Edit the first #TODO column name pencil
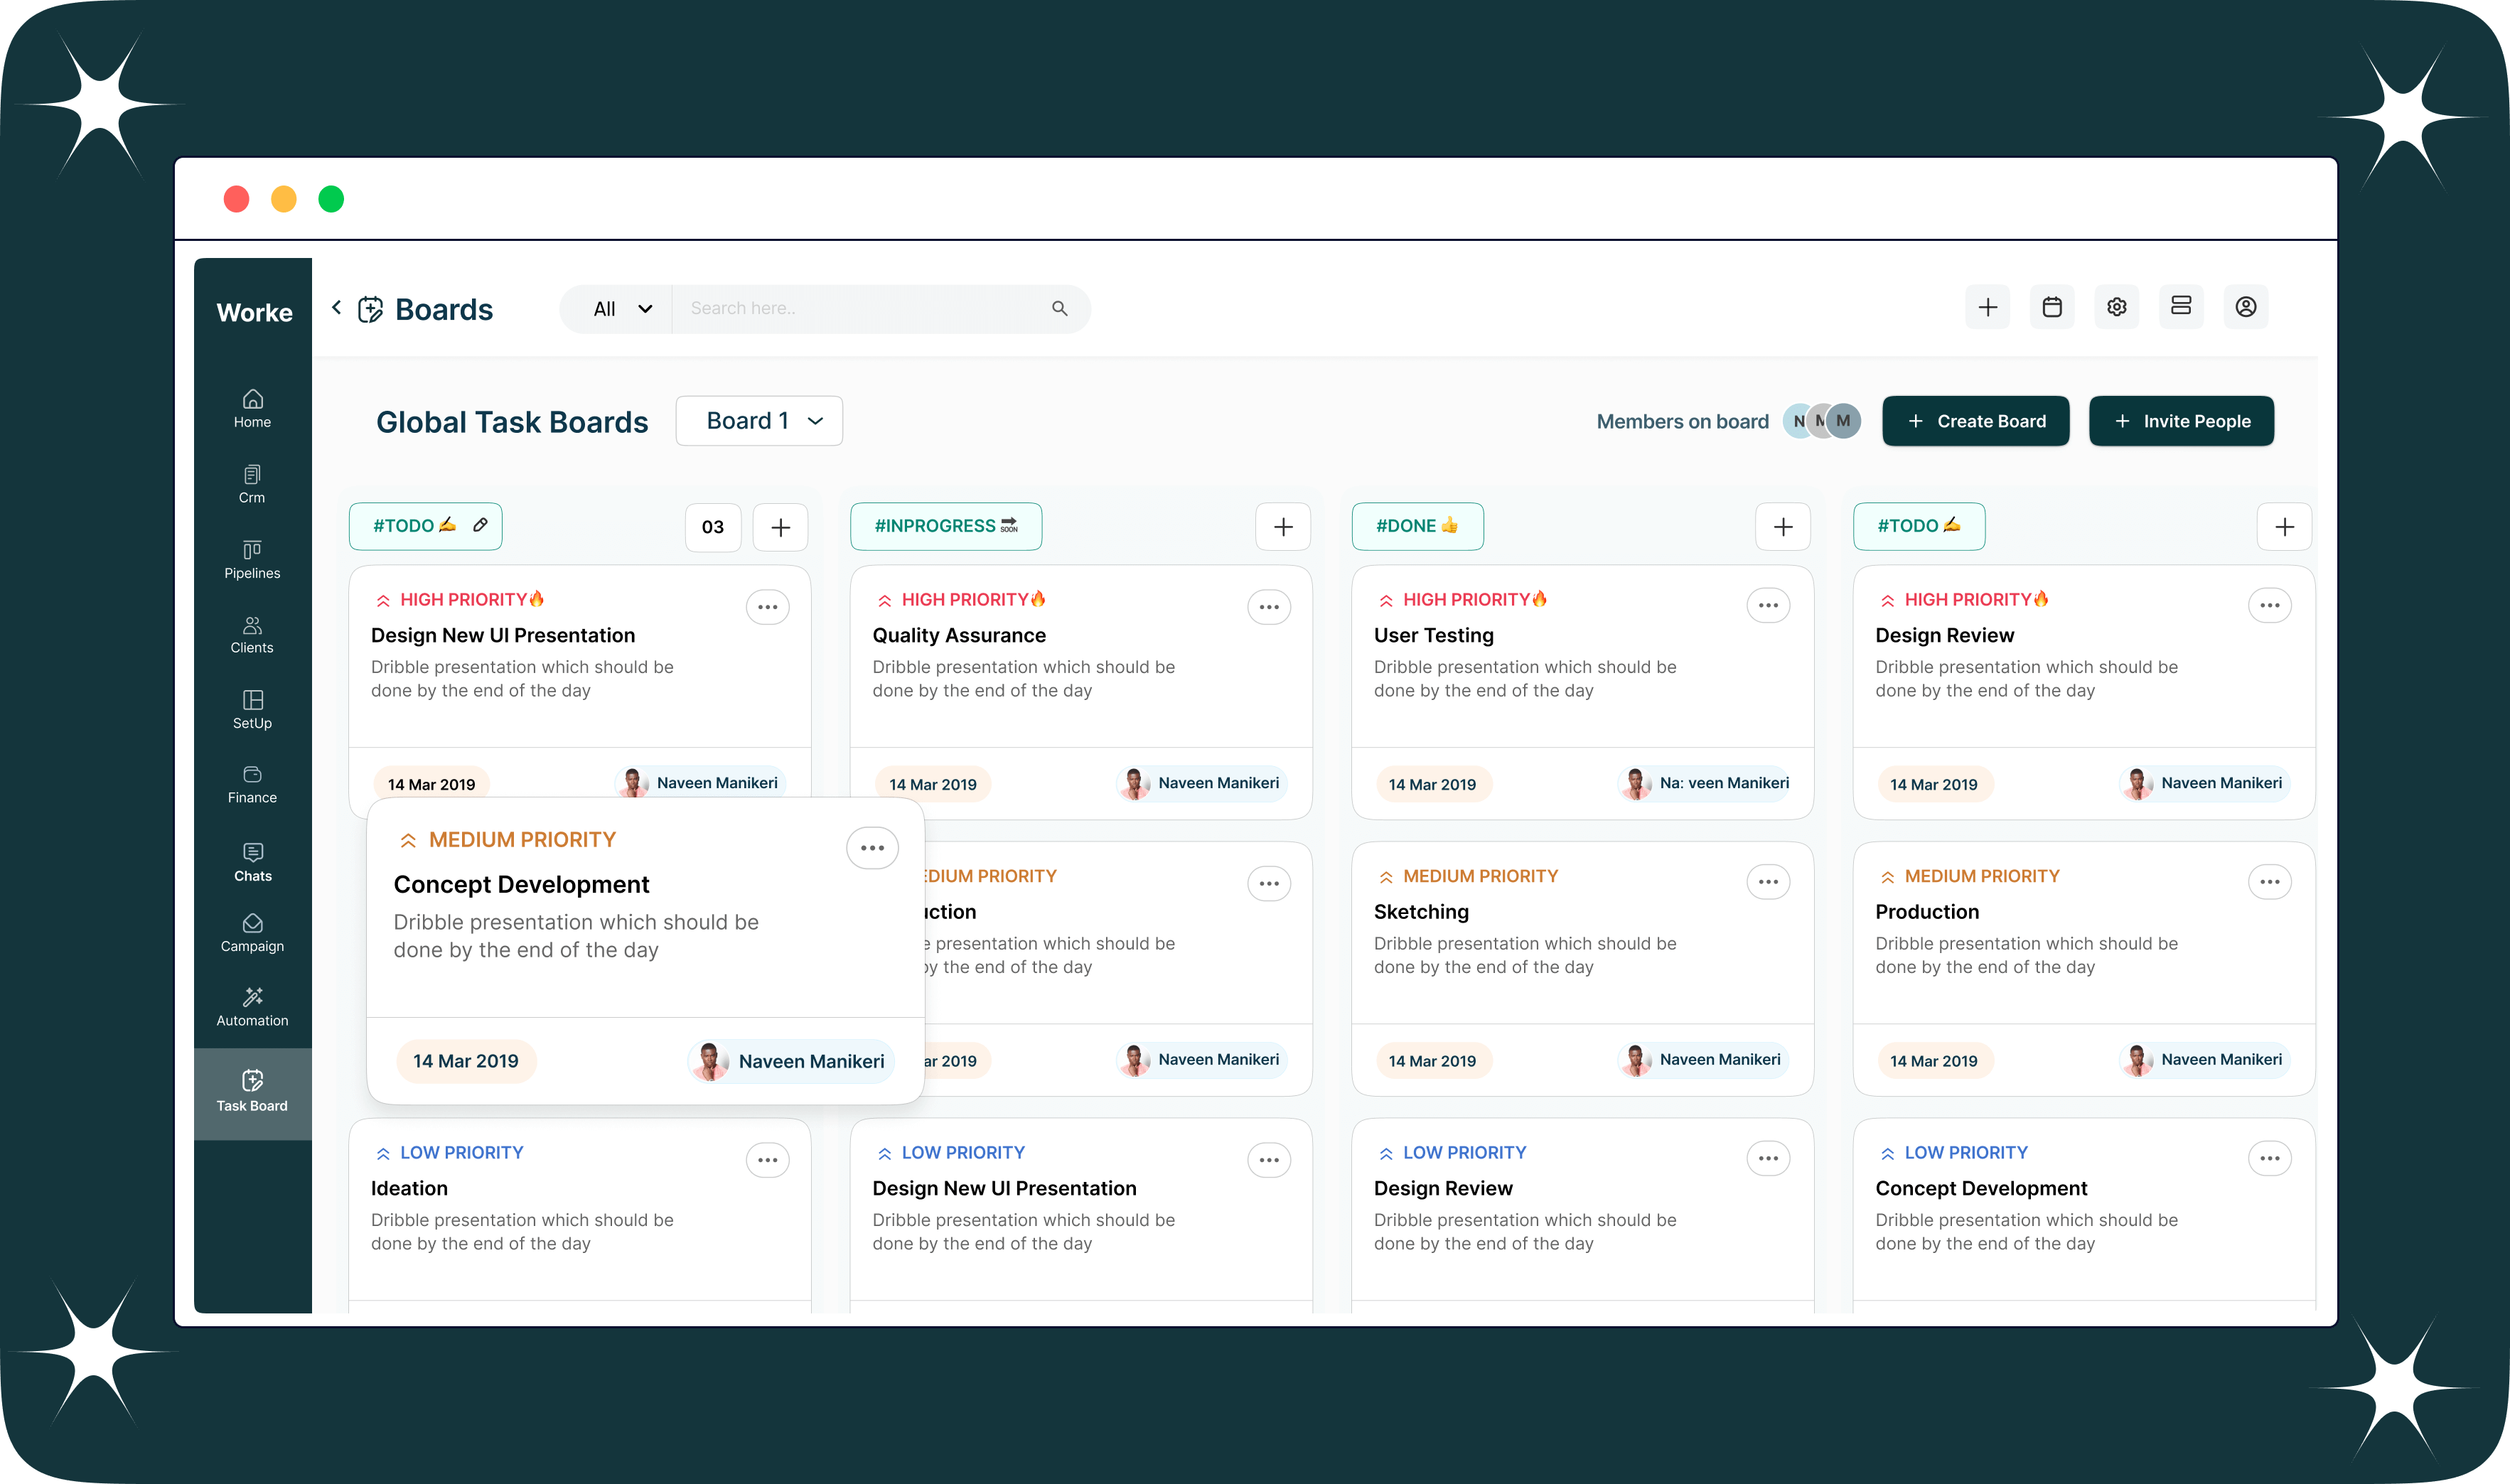The image size is (2510, 1484). 480,525
